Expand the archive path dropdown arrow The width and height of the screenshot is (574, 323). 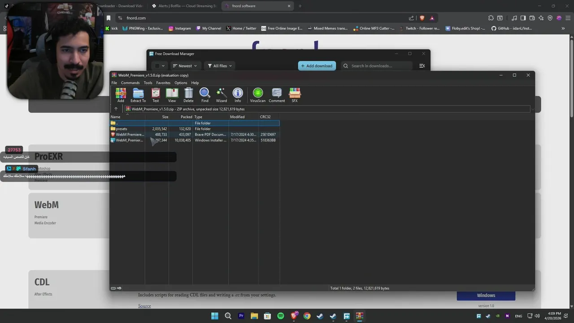tap(532, 109)
